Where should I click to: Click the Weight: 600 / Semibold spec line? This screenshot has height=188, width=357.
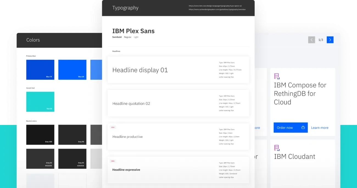tap(228, 174)
